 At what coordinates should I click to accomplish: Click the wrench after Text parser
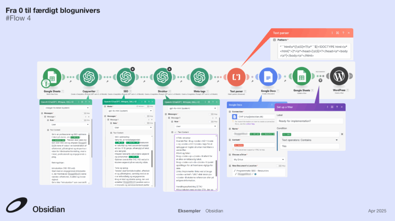[x=252, y=81]
